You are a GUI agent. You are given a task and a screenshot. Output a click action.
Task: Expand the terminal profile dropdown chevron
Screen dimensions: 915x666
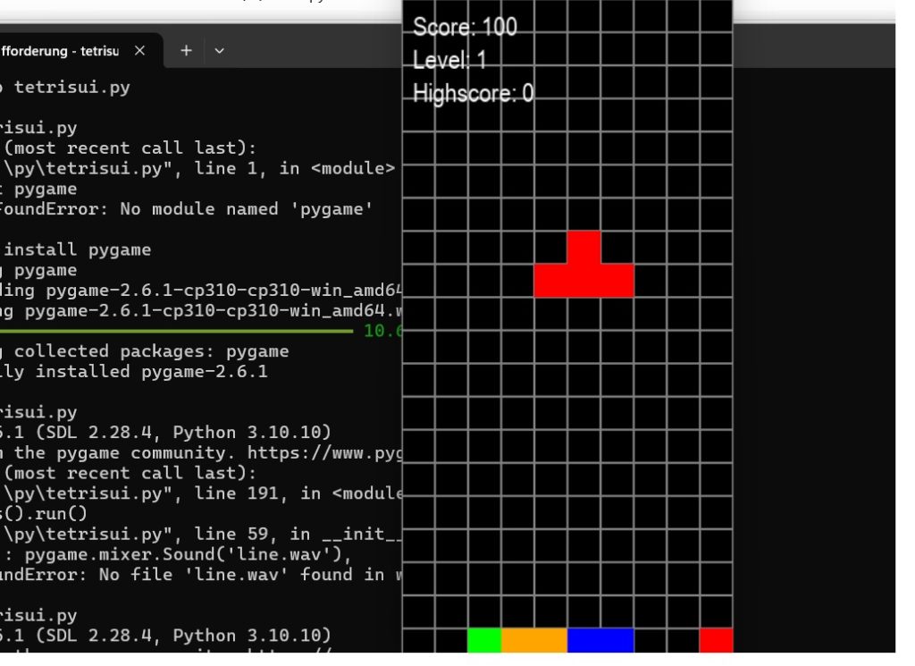click(x=220, y=51)
